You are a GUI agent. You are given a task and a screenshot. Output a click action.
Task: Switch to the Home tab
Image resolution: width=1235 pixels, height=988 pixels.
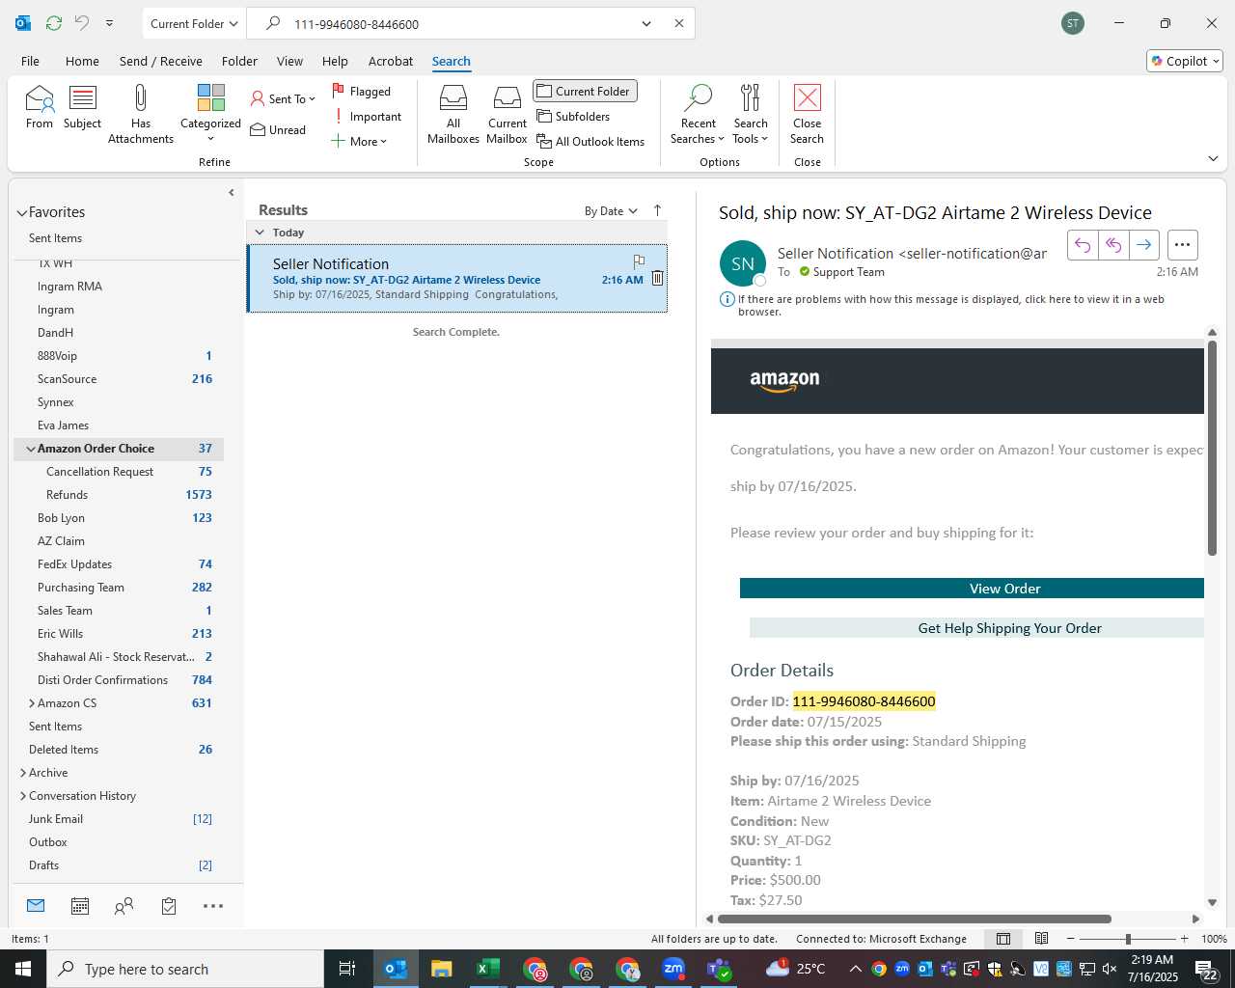coord(82,61)
